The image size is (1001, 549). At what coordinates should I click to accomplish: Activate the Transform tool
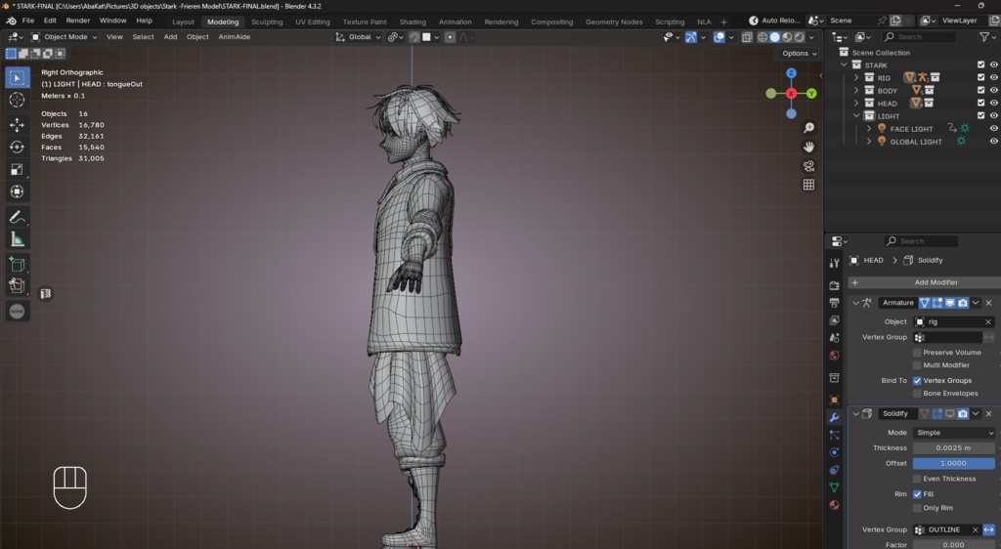click(x=18, y=191)
